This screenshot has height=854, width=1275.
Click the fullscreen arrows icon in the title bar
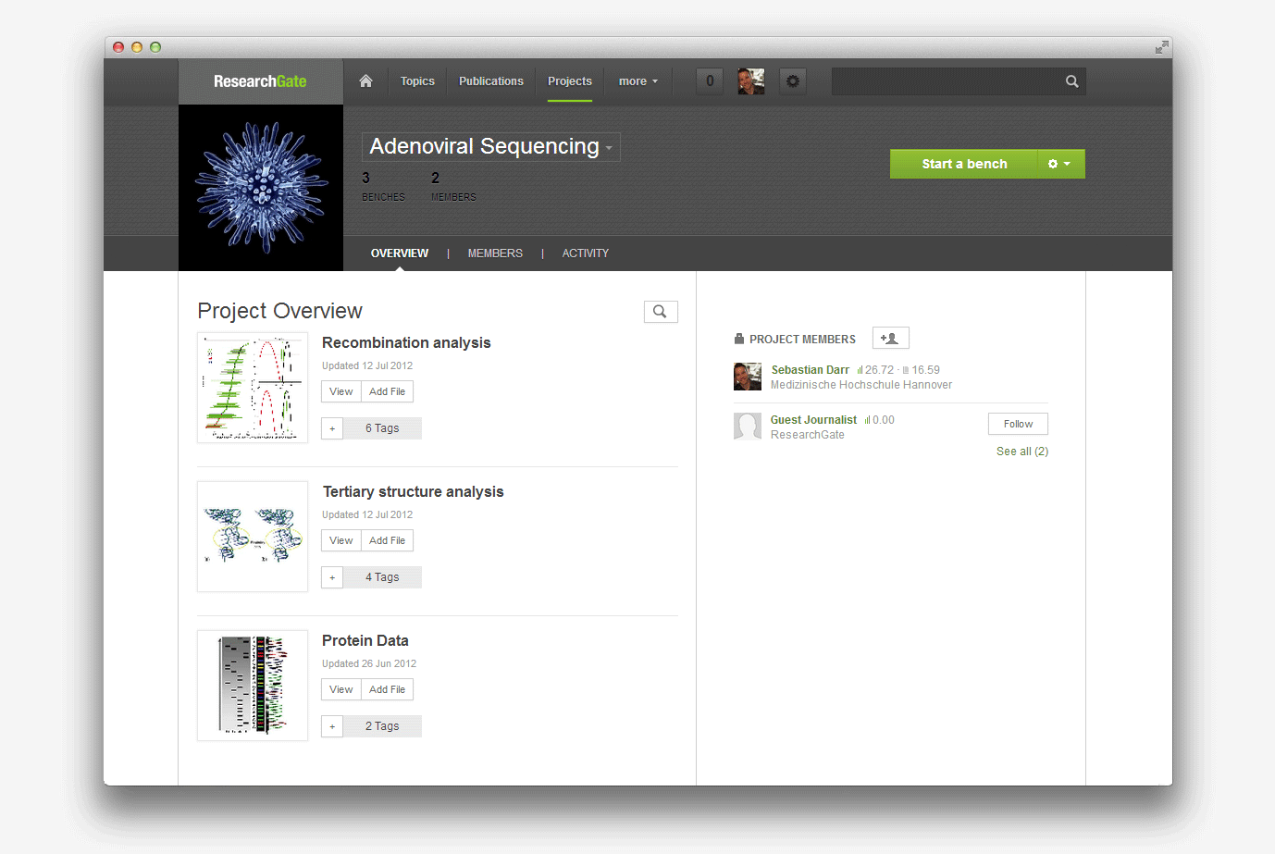(x=1161, y=47)
